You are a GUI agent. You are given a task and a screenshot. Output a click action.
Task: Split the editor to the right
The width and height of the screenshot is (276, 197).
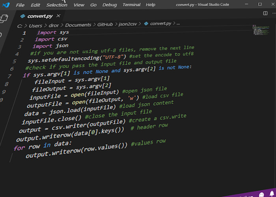pyautogui.click(x=265, y=13)
